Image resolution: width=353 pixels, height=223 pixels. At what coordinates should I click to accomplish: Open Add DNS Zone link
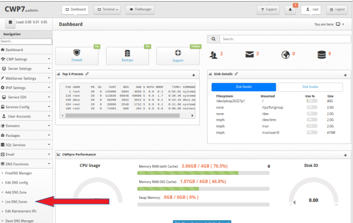[x=16, y=192]
